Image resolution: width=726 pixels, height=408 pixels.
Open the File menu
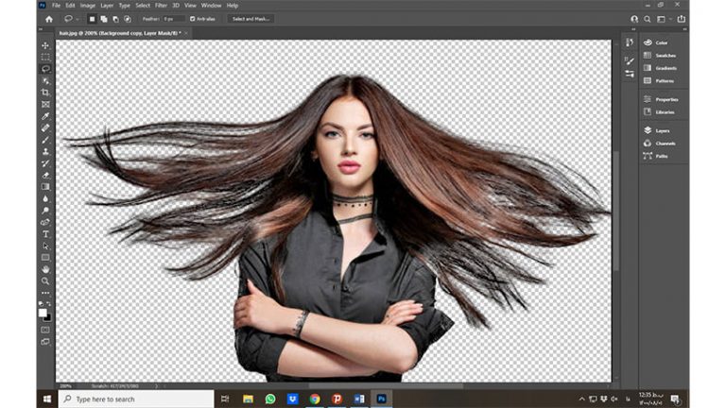click(x=56, y=6)
